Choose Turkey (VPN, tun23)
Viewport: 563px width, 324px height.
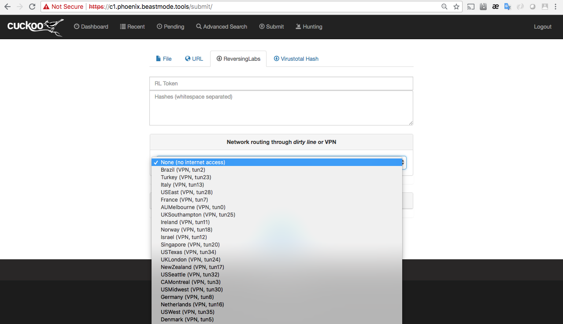point(277,177)
